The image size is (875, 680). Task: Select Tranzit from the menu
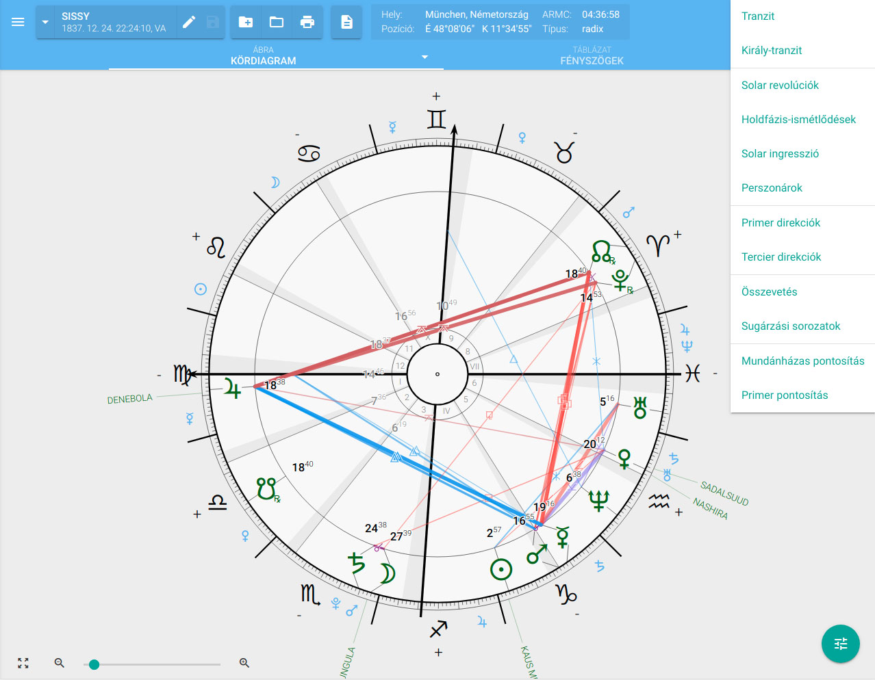click(758, 16)
